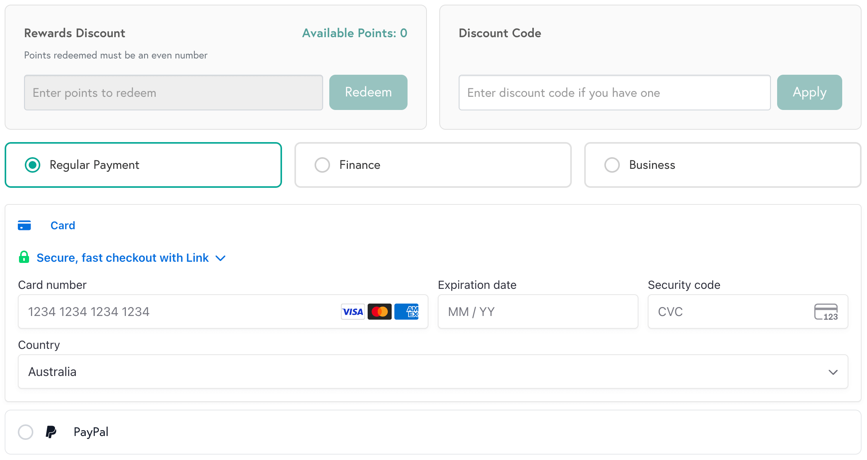
Task: Click the green lock icon beside Link
Action: 24,257
